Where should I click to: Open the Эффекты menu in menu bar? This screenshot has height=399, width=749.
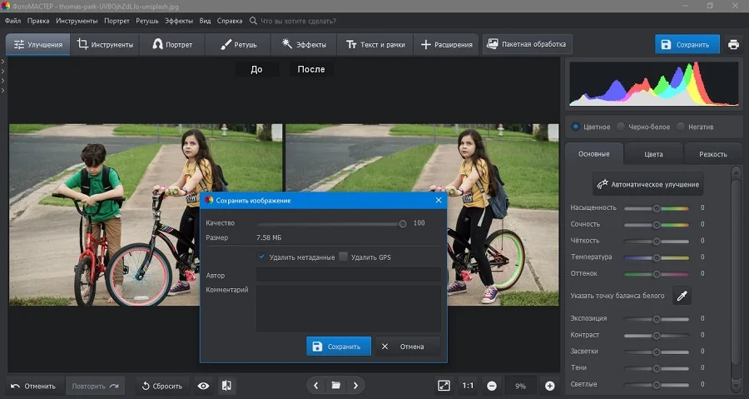point(179,21)
